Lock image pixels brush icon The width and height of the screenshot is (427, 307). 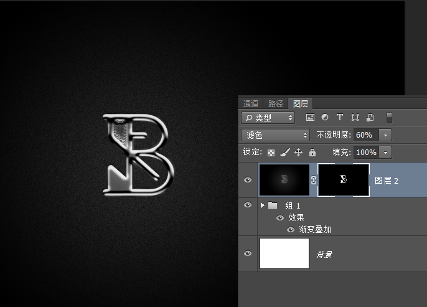tap(284, 153)
